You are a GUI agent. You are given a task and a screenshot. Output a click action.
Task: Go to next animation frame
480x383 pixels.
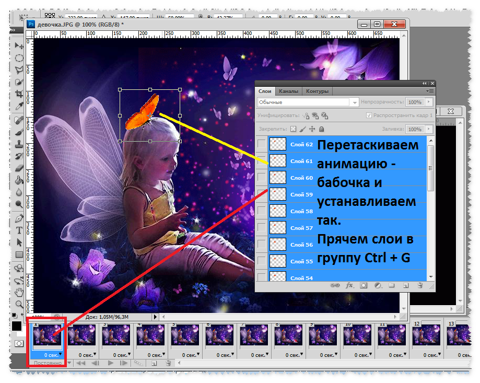[x=124, y=363]
